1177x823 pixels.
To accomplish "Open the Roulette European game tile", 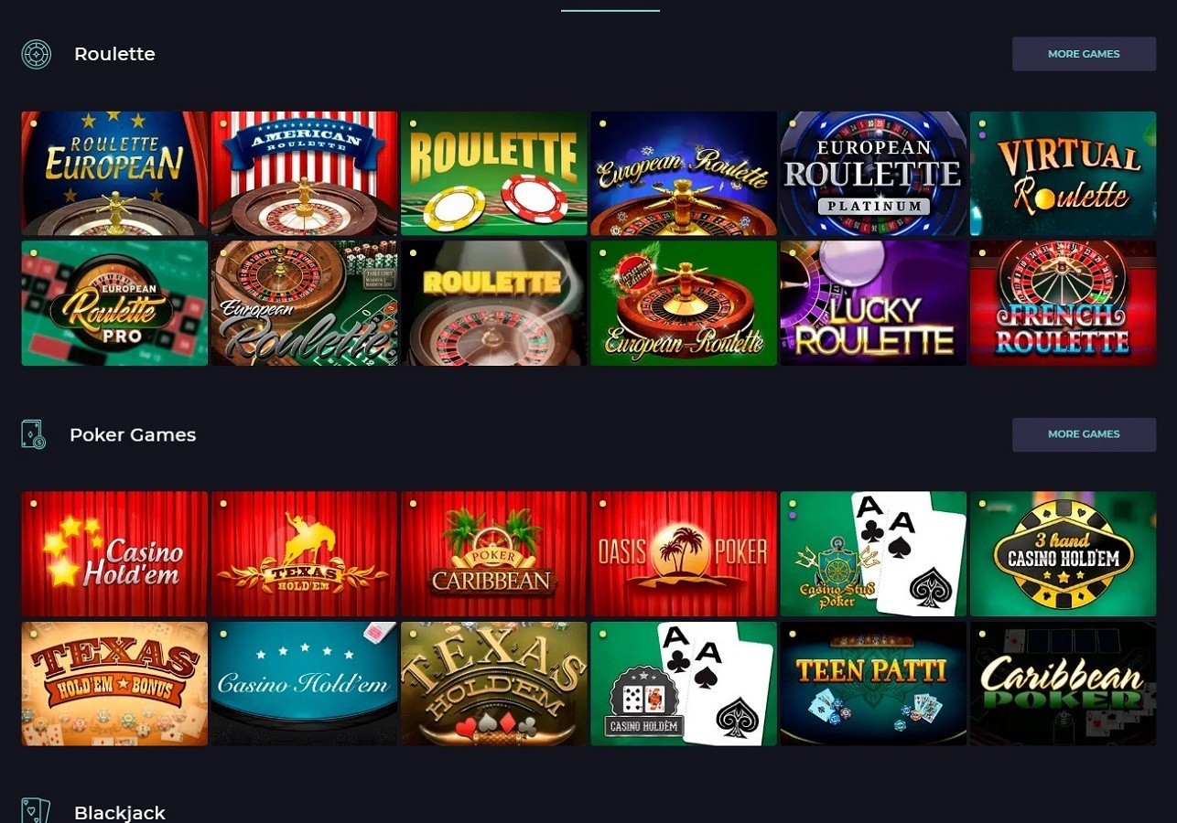I will click(114, 174).
